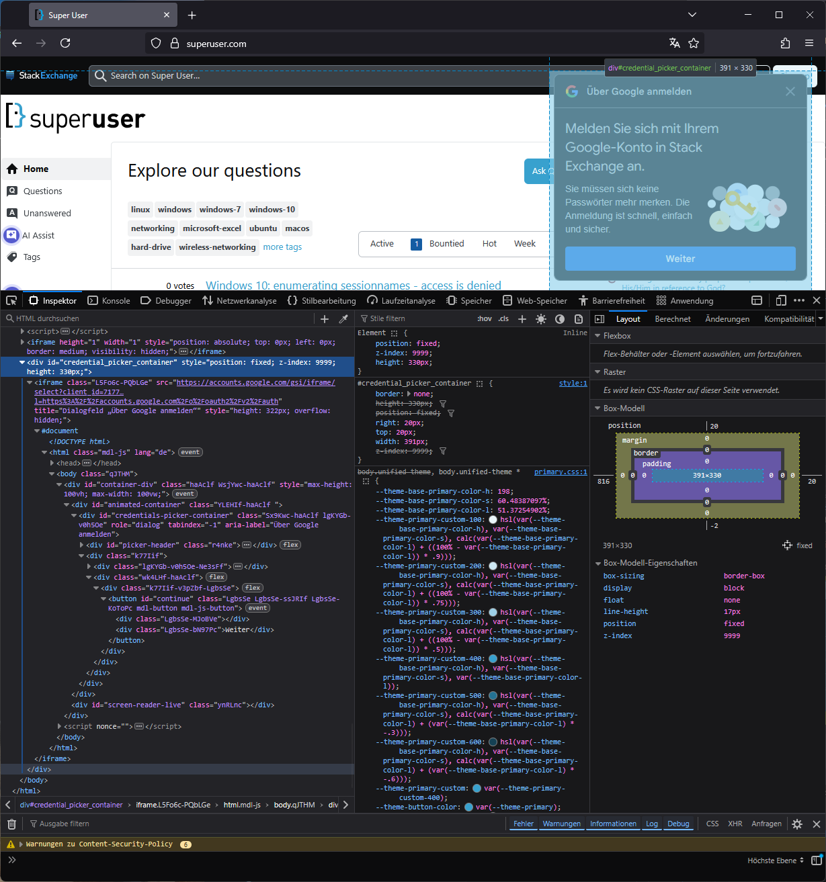Open Questions in the left sidebar
Viewport: 826px width, 882px height.
coord(42,191)
